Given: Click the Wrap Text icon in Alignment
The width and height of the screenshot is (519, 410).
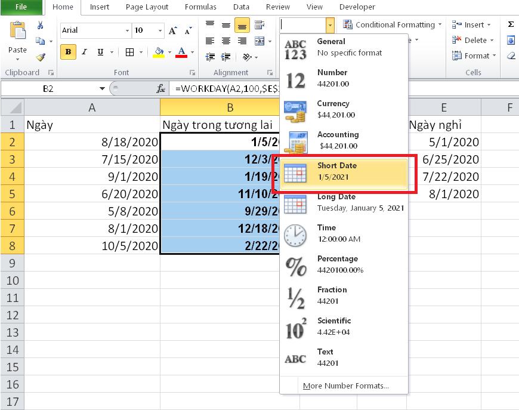Looking at the screenshot, I should [x=258, y=24].
